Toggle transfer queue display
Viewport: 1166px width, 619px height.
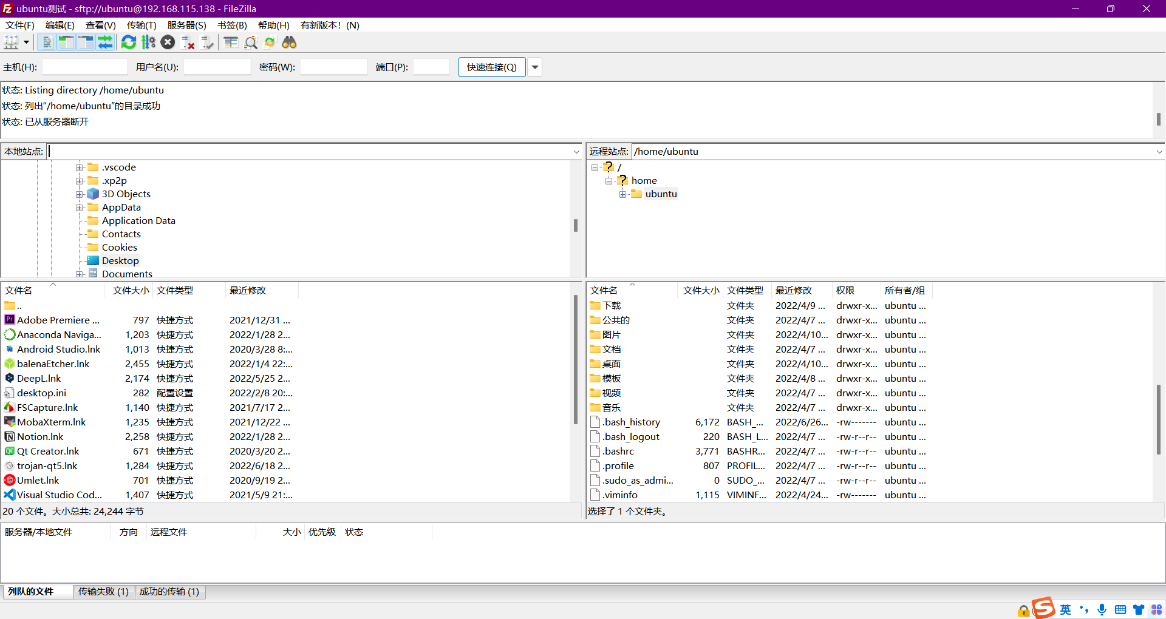pyautogui.click(x=105, y=42)
